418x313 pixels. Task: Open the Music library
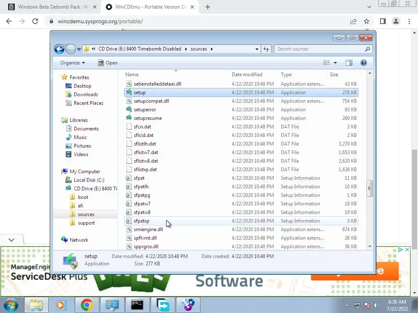click(x=80, y=137)
